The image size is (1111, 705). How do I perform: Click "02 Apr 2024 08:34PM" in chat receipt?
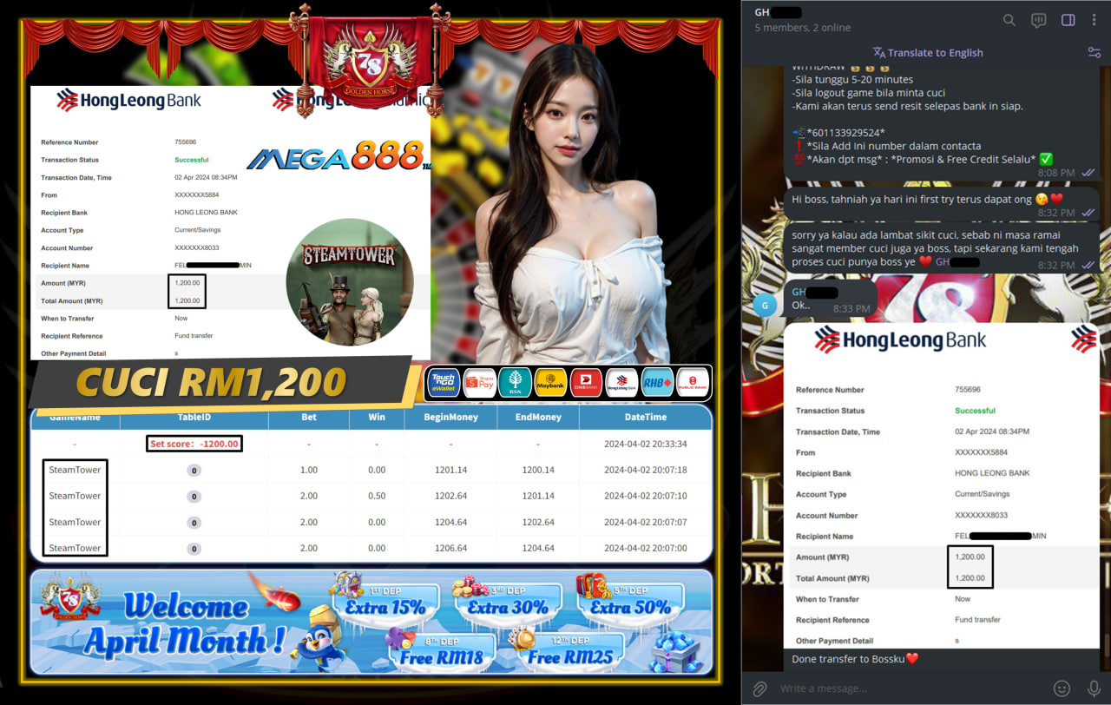pyautogui.click(x=992, y=432)
